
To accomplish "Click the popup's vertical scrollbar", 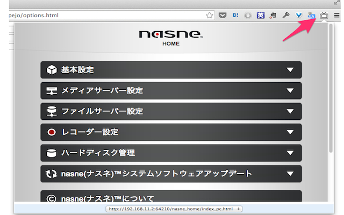I will pyautogui.click(x=331, y=88).
